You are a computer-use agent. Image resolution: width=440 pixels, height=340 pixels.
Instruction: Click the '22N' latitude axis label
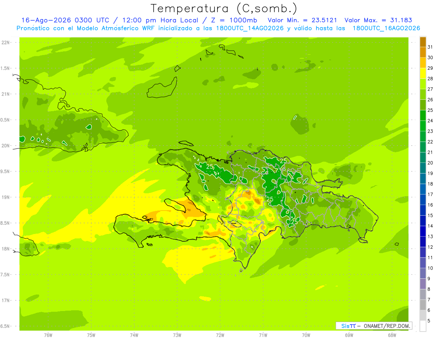(6, 43)
